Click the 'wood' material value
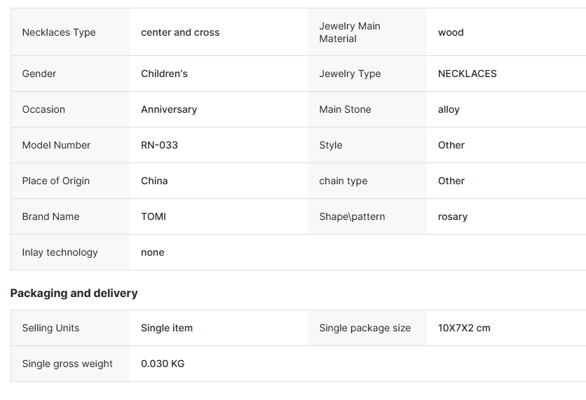586x400 pixels. [x=451, y=32]
